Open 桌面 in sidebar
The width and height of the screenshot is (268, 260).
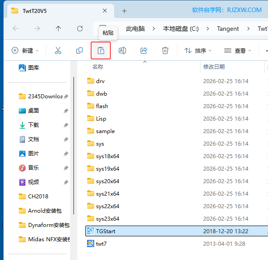29,111
